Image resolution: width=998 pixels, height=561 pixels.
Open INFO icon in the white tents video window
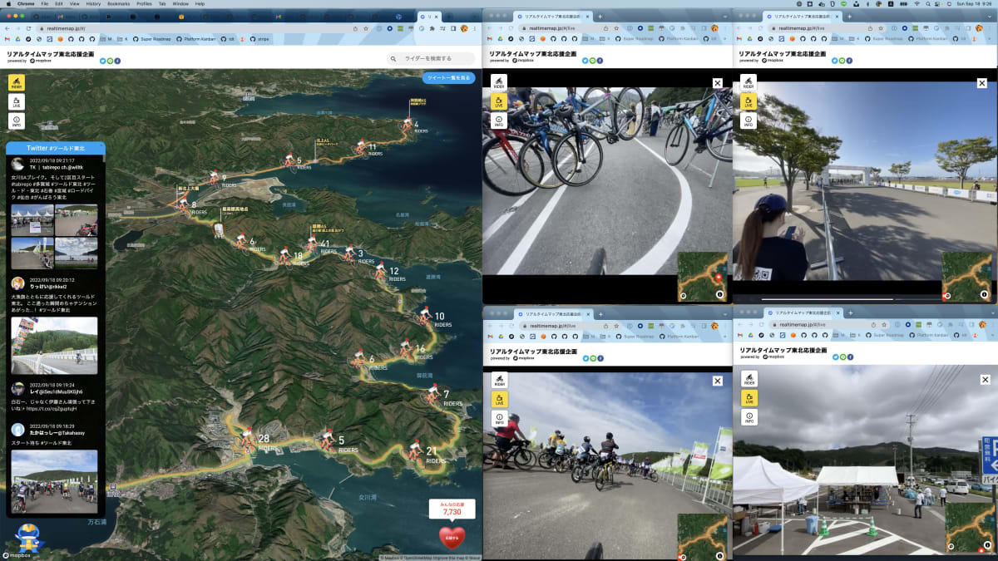749,418
